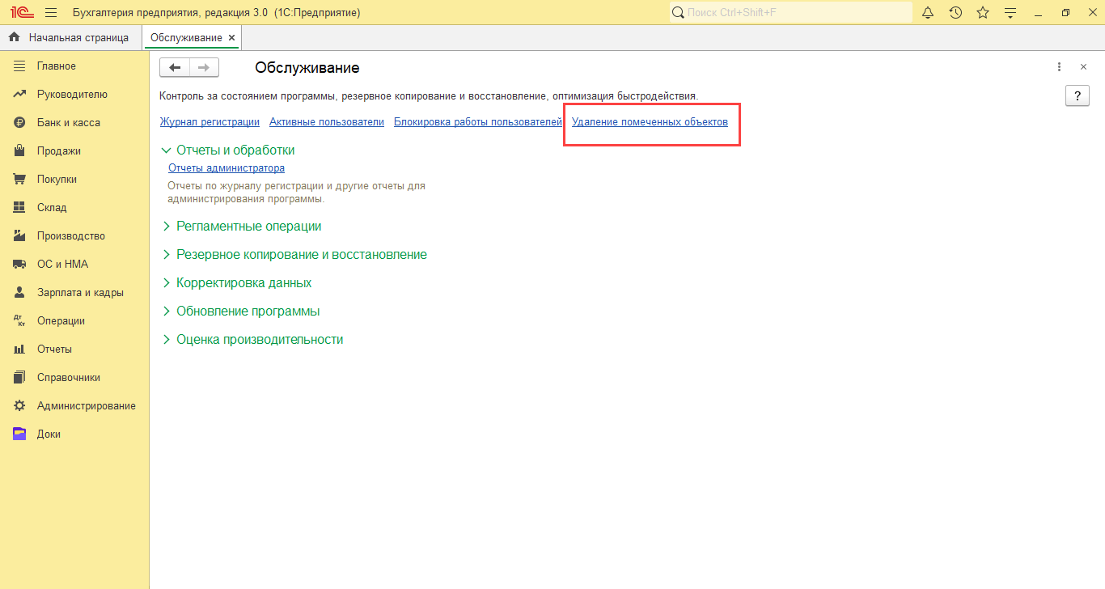This screenshot has height=589, width=1105.
Task: Open the Удаление помеченных объектов link
Action: coord(649,122)
